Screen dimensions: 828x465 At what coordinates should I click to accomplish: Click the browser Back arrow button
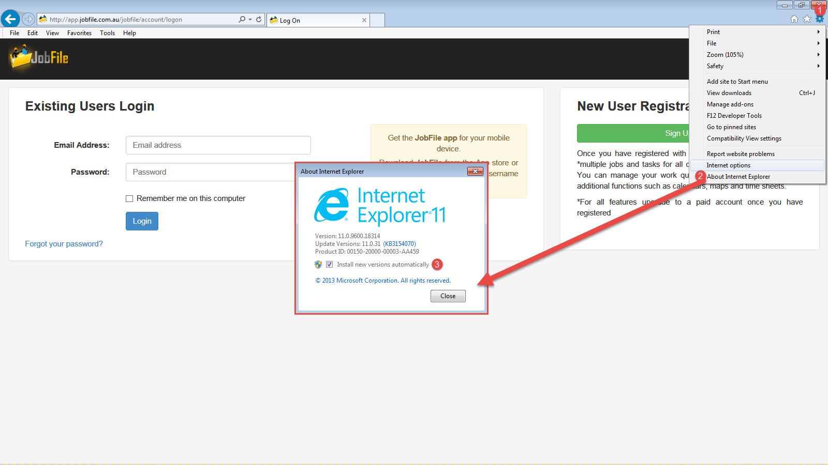tap(10, 19)
